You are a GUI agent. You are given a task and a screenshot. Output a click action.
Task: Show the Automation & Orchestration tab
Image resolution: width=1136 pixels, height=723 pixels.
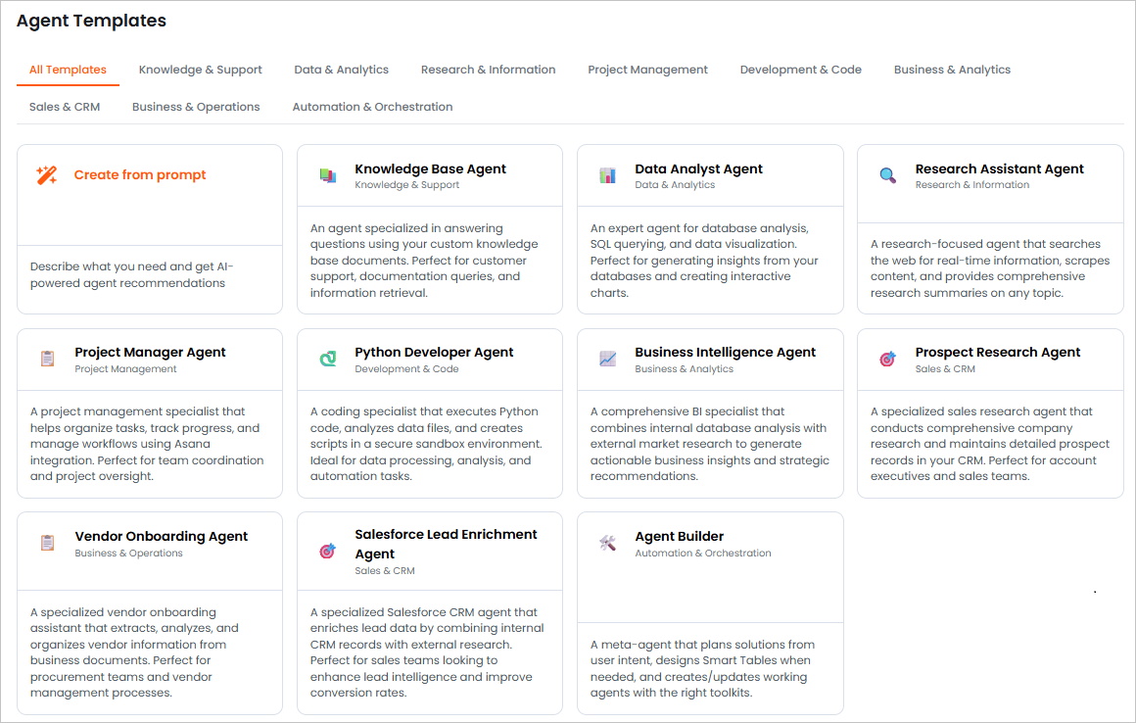pos(372,107)
